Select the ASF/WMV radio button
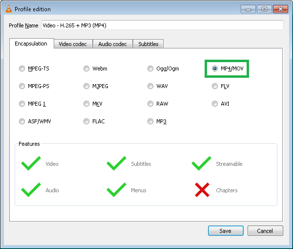The height and width of the screenshot is (249, 293). click(22, 121)
